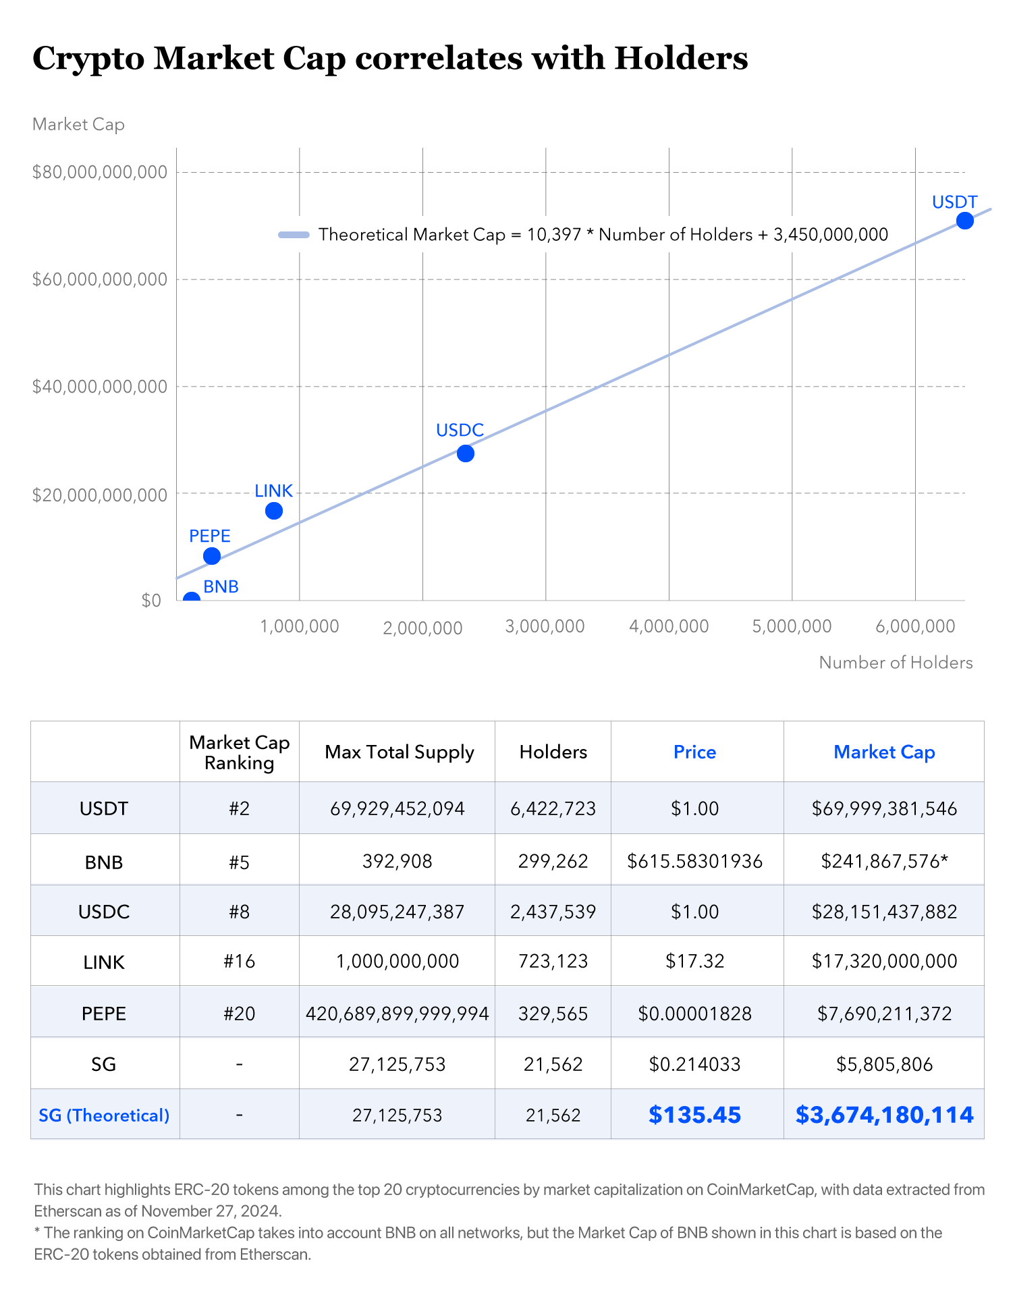Viewport: 1015px width, 1299px height.
Task: Click the asterisk footnote about BNB ranking
Action: 488,1244
